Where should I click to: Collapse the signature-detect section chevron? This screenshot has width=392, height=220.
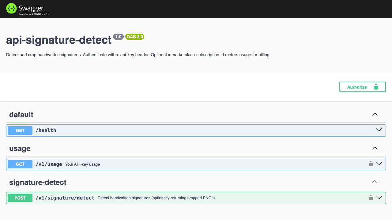(x=375, y=182)
